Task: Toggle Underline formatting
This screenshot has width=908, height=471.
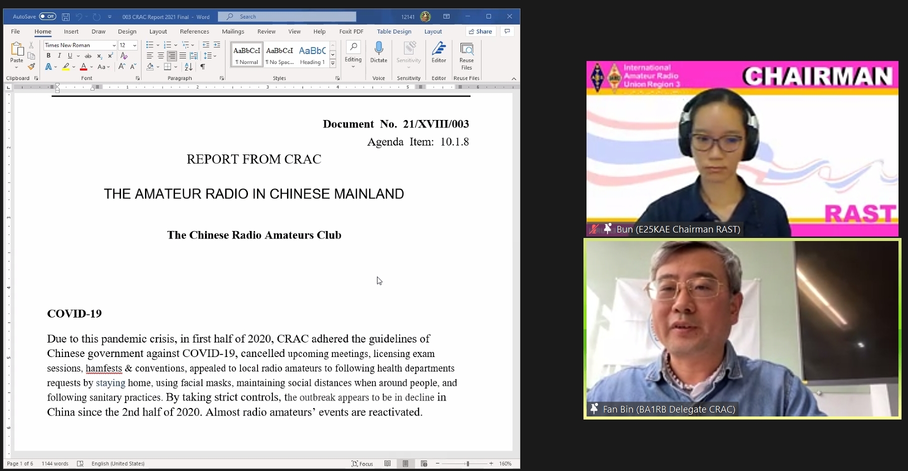Action: pos(70,56)
